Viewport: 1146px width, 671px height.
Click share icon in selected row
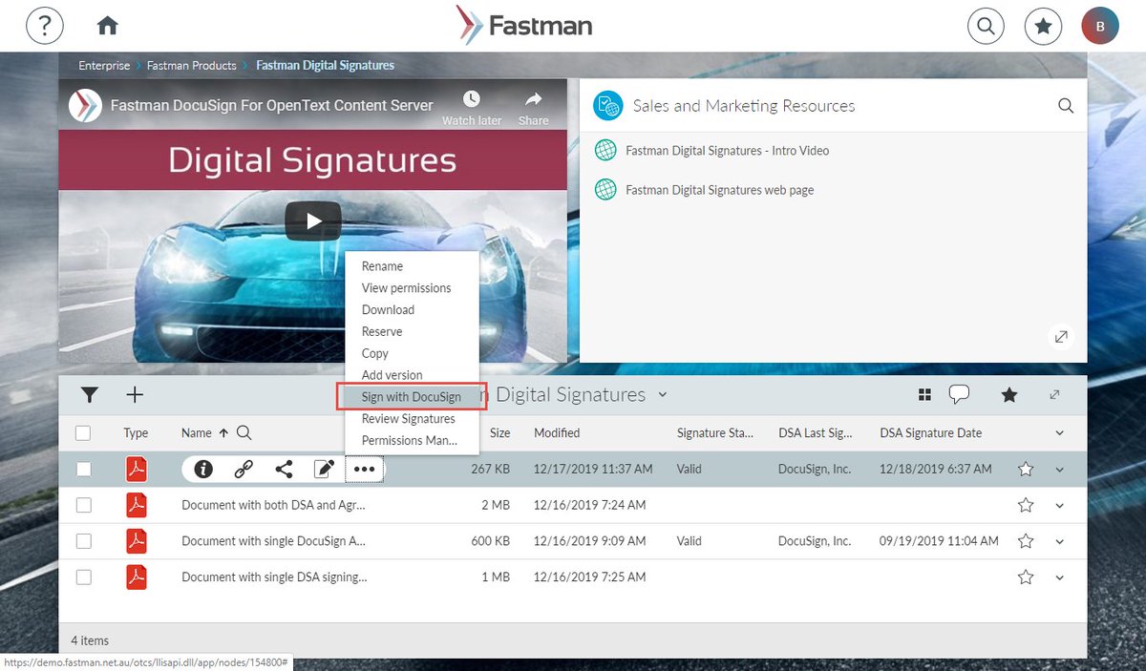click(x=284, y=469)
